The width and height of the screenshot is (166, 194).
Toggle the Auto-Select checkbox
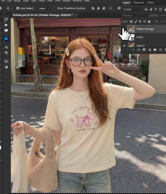tap(18, 8)
